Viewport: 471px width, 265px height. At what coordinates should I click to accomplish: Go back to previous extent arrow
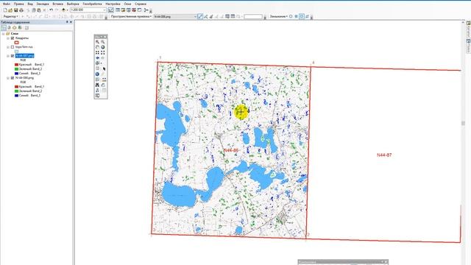click(97, 57)
